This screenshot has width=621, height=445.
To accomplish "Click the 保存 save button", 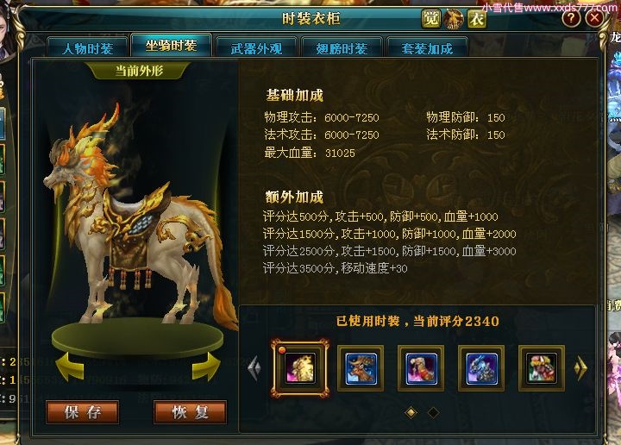I will pyautogui.click(x=83, y=412).
